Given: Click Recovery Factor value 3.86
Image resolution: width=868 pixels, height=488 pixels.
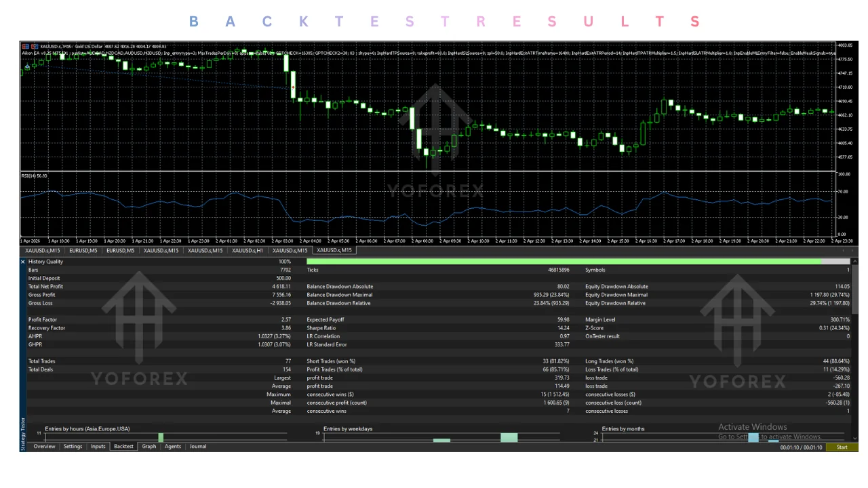Looking at the screenshot, I should pyautogui.click(x=286, y=328).
